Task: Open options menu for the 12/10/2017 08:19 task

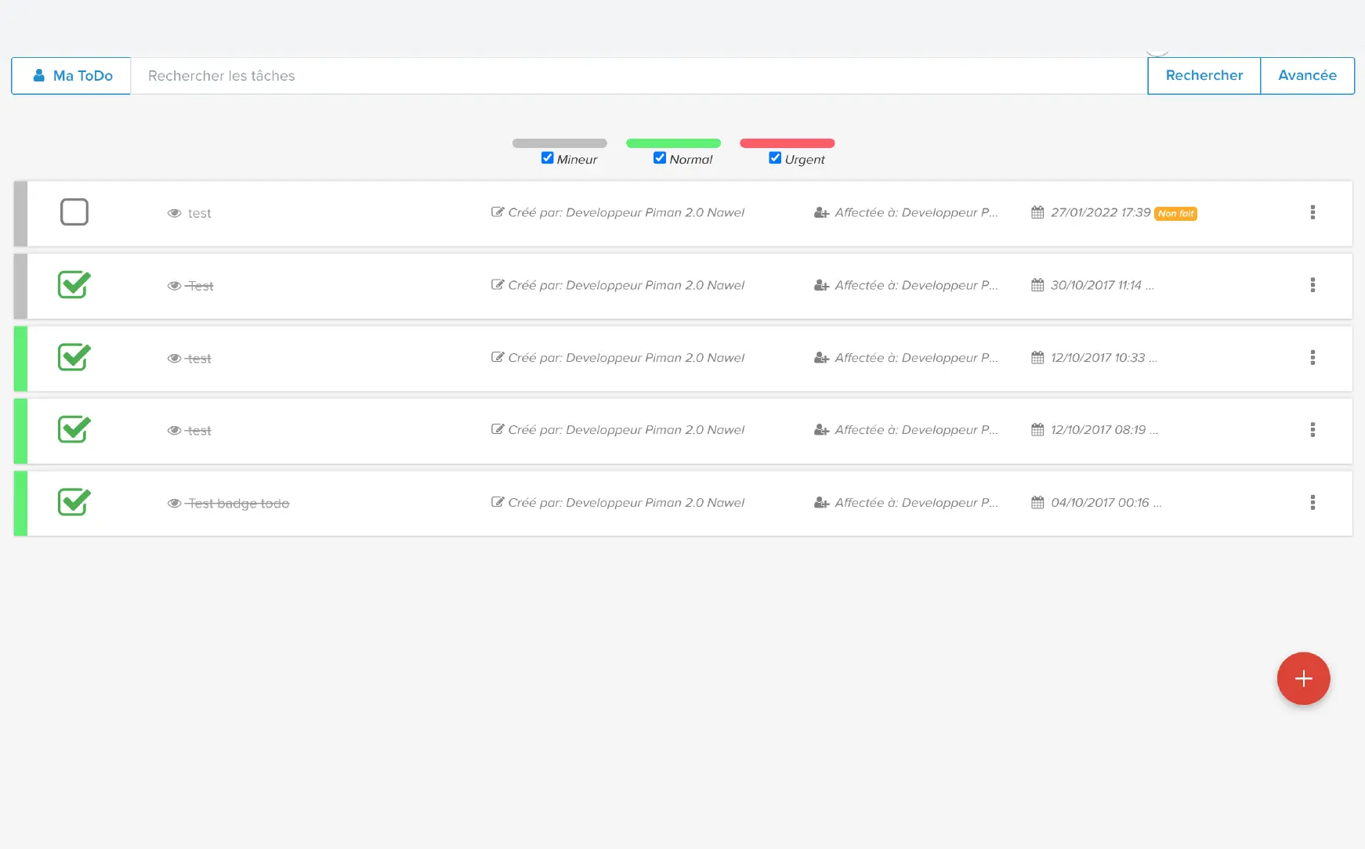Action: coord(1312,430)
